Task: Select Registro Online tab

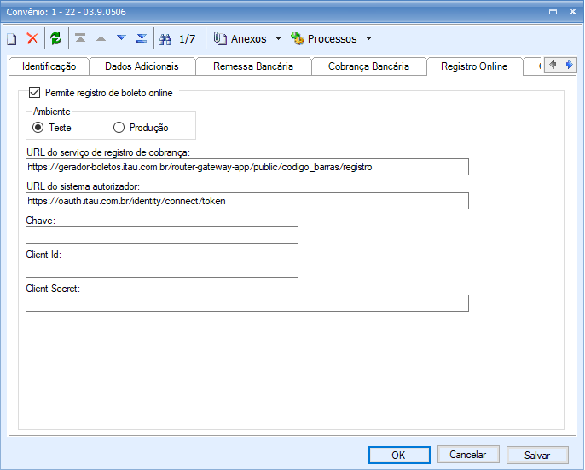Action: pyautogui.click(x=474, y=66)
